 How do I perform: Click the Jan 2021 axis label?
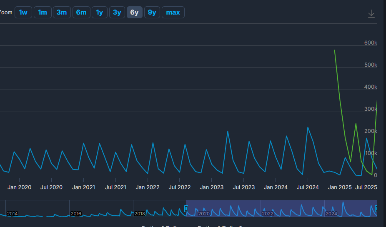click(x=83, y=187)
